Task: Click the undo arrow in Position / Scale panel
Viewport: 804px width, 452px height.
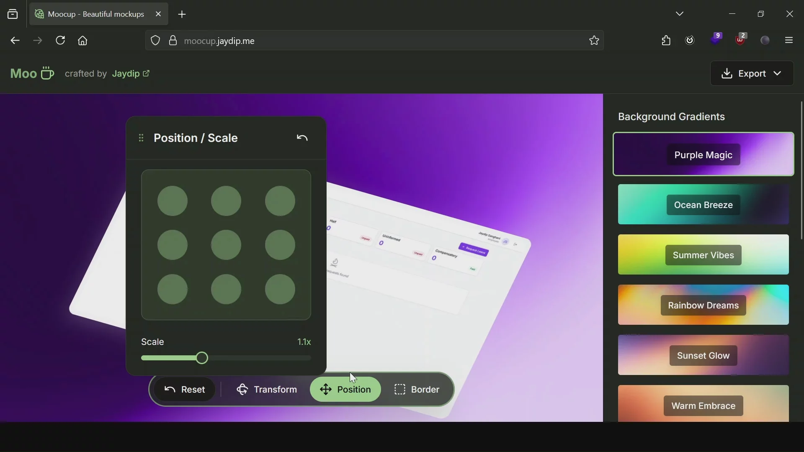Action: 302,138
